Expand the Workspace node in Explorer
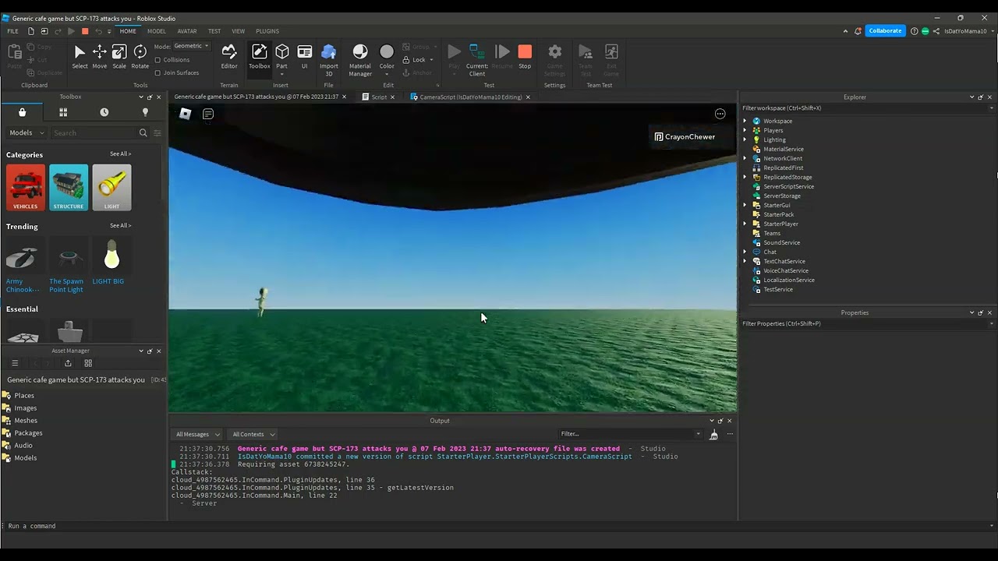998x561 pixels. click(745, 122)
